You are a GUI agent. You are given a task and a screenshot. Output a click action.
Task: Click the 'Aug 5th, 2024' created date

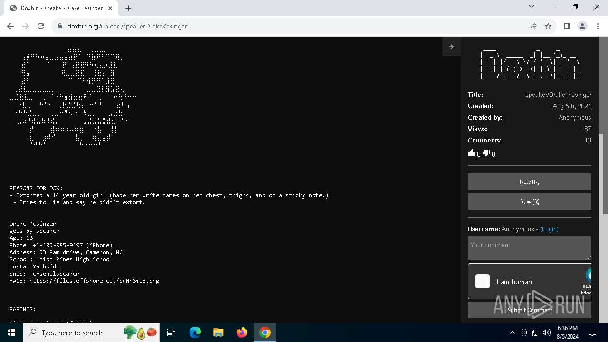pos(572,106)
